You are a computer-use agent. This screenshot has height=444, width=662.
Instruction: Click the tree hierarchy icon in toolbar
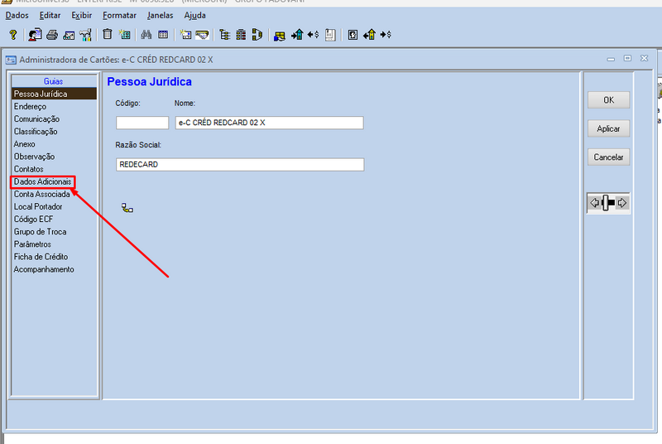[x=224, y=35]
